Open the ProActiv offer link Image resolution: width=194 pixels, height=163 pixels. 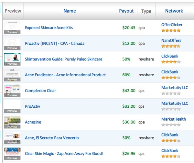33,106
